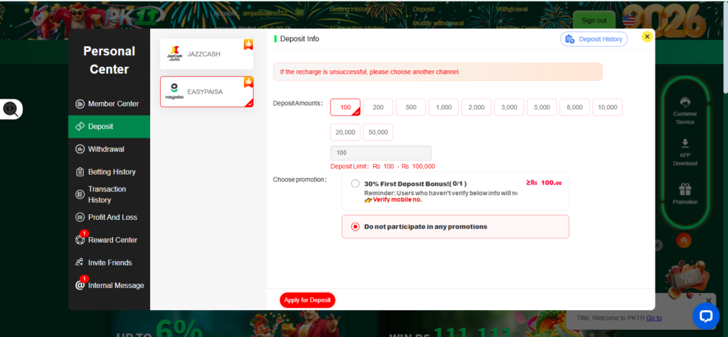Click the floating code-search icon on left edge
The height and width of the screenshot is (337, 728).
coord(11,109)
